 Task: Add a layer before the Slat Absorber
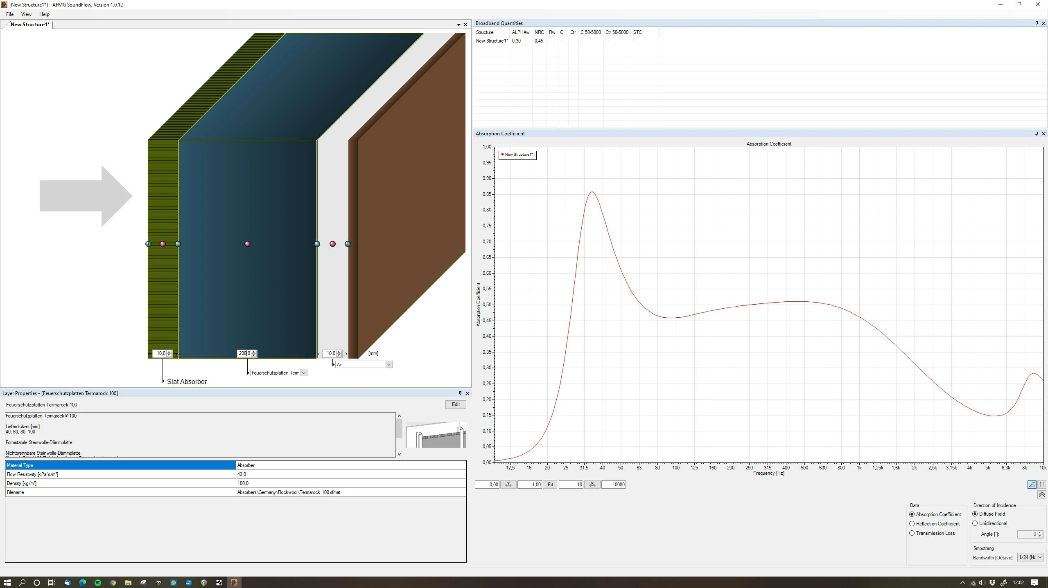(148, 244)
